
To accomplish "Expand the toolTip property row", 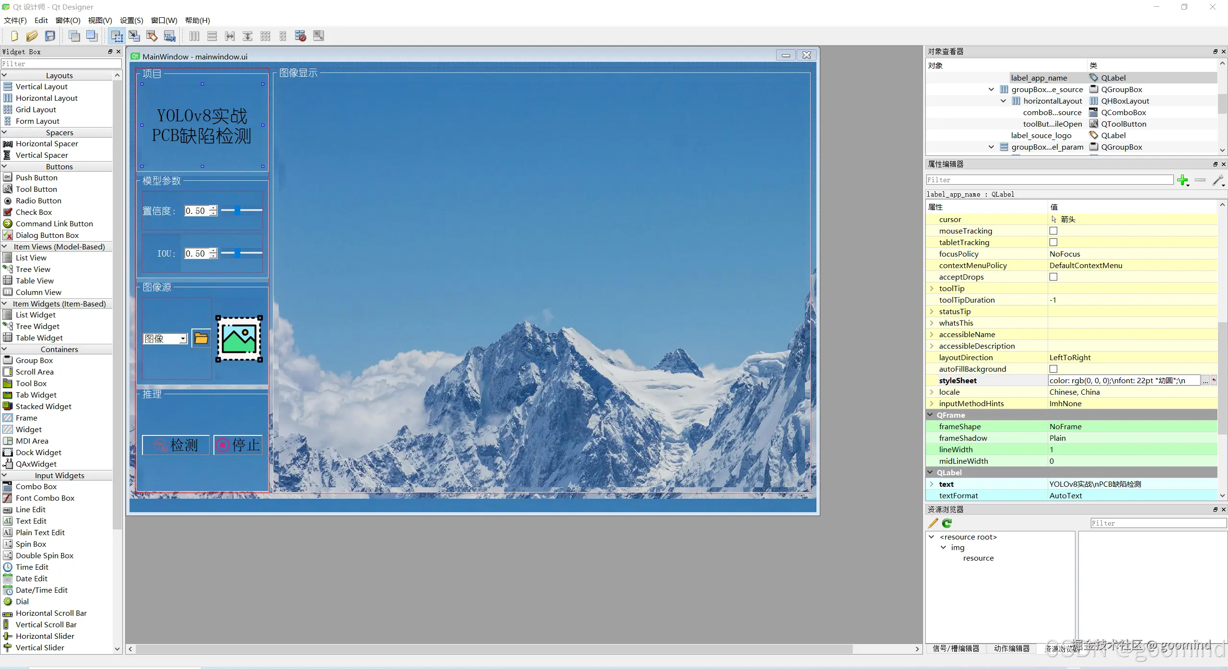I will point(932,289).
